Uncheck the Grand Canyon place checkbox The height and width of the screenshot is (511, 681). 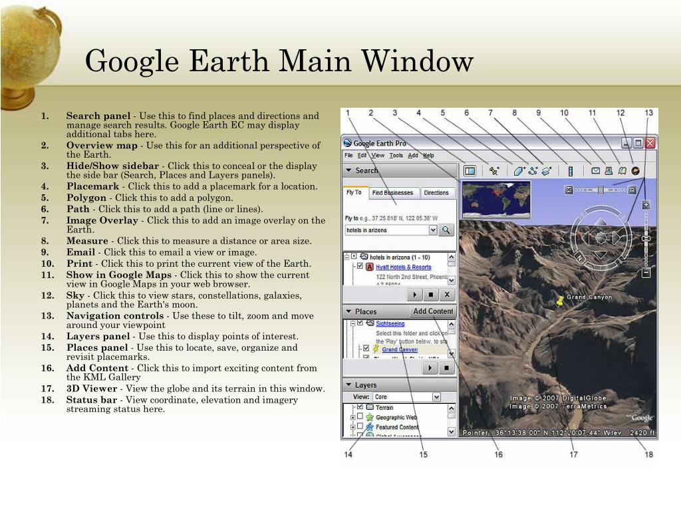[366, 349]
